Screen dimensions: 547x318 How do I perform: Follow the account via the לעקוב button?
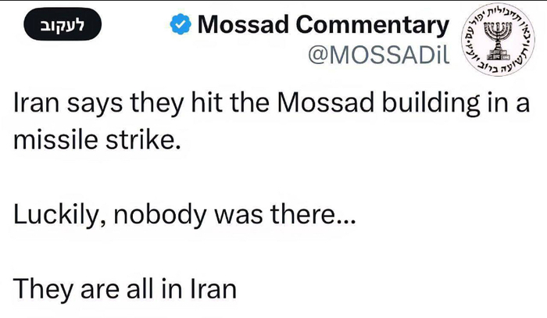point(63,24)
